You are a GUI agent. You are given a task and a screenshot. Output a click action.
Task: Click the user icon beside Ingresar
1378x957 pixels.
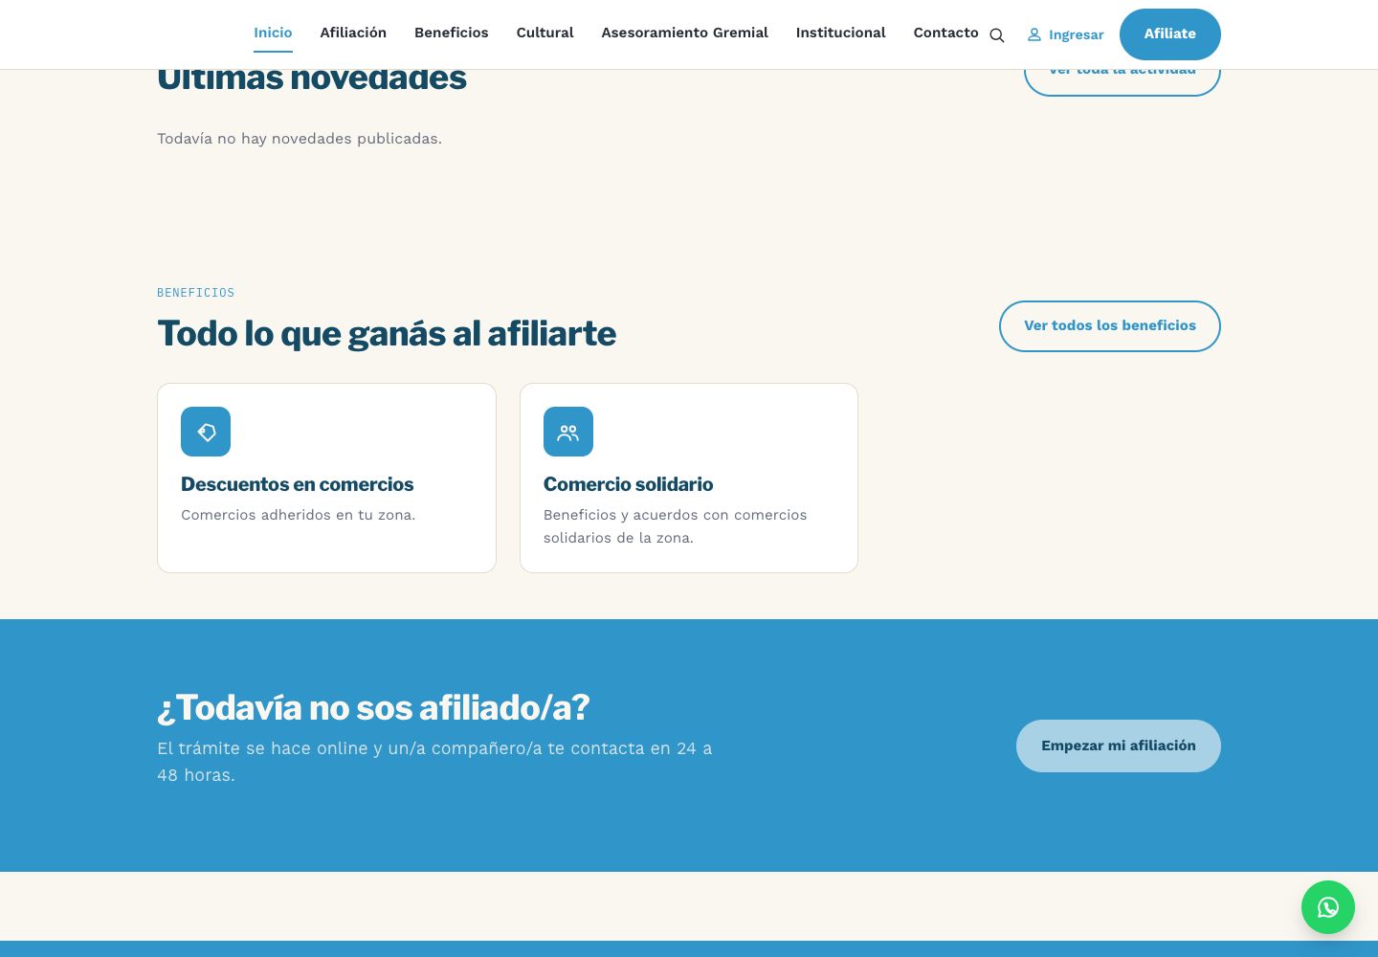[x=1034, y=34]
